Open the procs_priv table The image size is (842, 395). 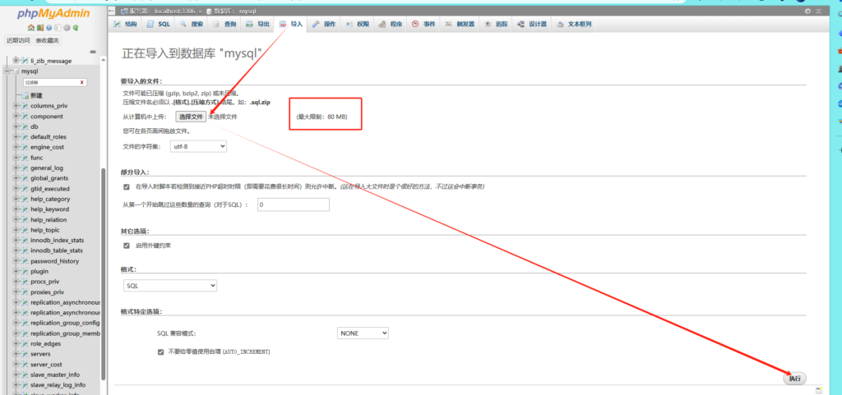(x=44, y=282)
